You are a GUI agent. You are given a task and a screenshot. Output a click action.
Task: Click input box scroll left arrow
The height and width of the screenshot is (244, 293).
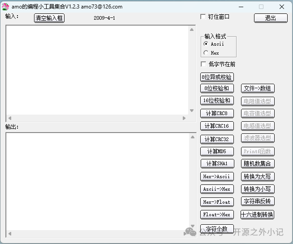click(x=10, y=118)
